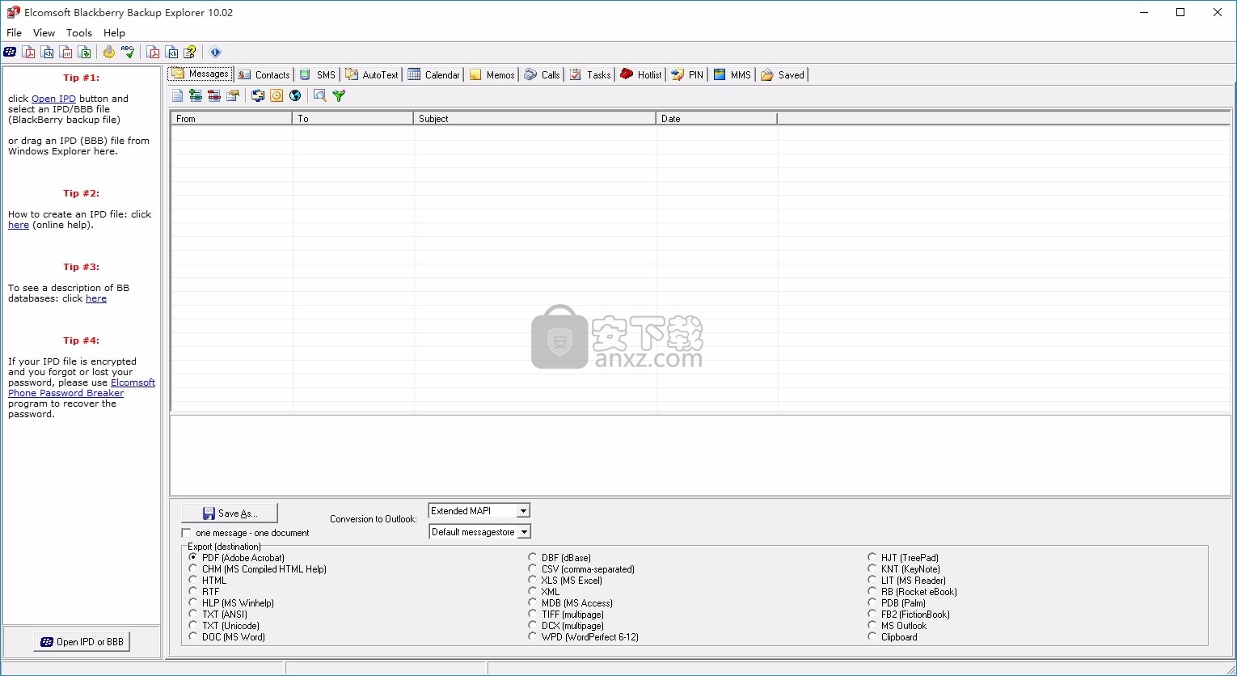Click the export to RTF toolbar icon
The width and height of the screenshot is (1237, 676).
[66, 52]
